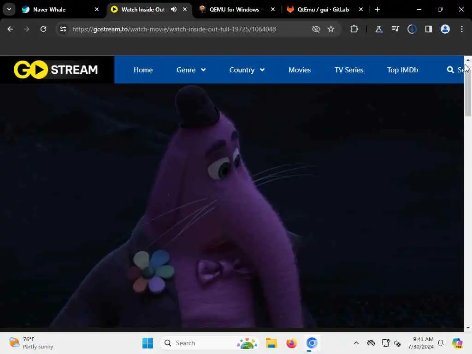Open the Chrome taskbar icon
The height and width of the screenshot is (354, 472).
pos(312,343)
